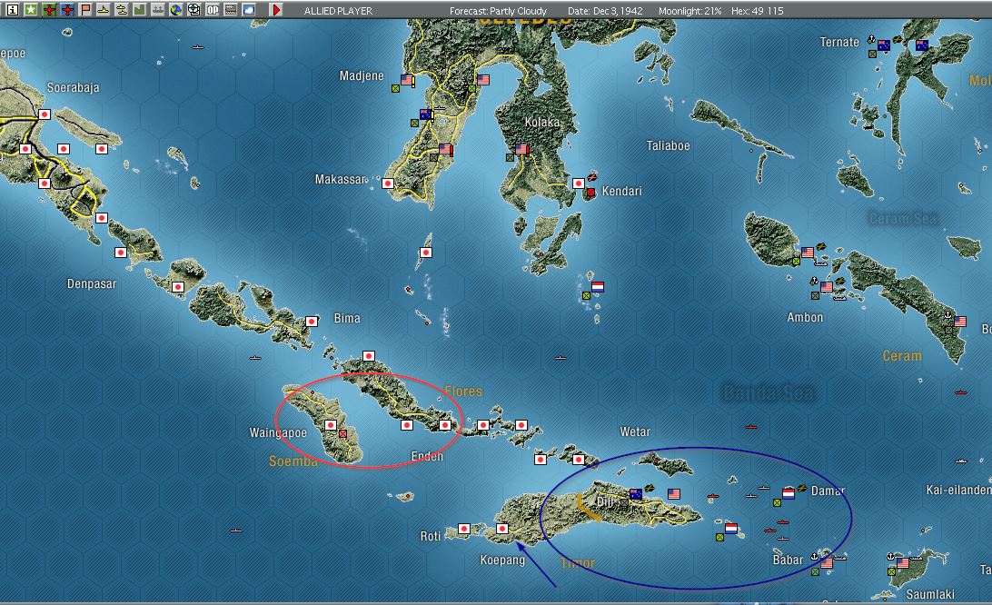Click the double yellow ships toolbar icon
Screen dimensions: 992x605
click(x=122, y=9)
